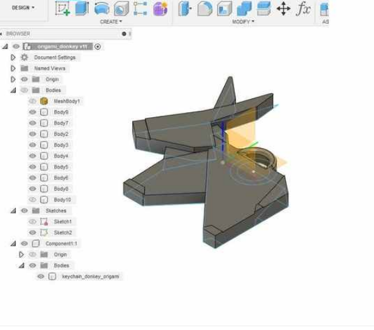Hide Sketch2 using its eye icon
The height and width of the screenshot is (330, 374).
pos(33,232)
